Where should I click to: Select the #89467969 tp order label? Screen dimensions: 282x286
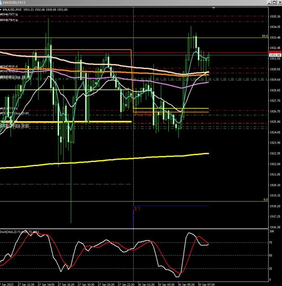pyautogui.click(x=9, y=20)
